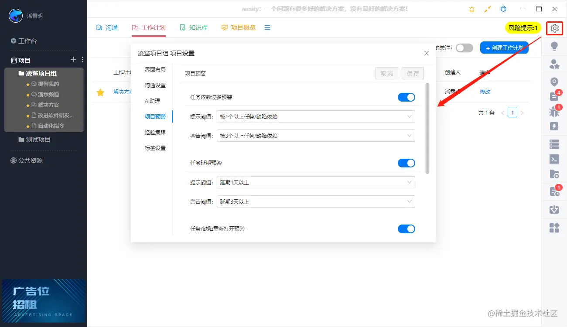The height and width of the screenshot is (327, 567).
Task: Toggle 任务/缺陷重新打开预警 switch
Action: [x=406, y=229]
